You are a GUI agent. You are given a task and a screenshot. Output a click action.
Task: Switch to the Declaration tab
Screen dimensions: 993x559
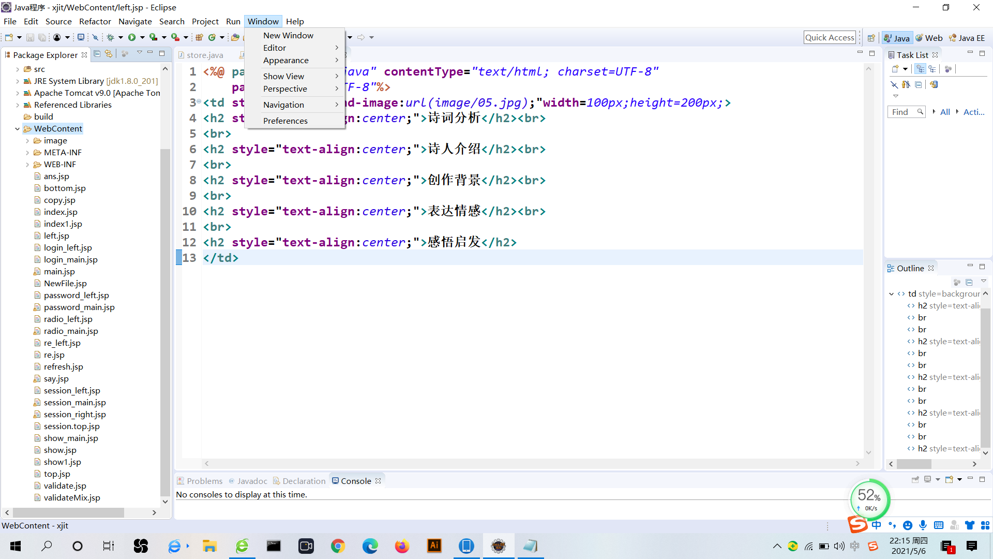click(x=299, y=481)
